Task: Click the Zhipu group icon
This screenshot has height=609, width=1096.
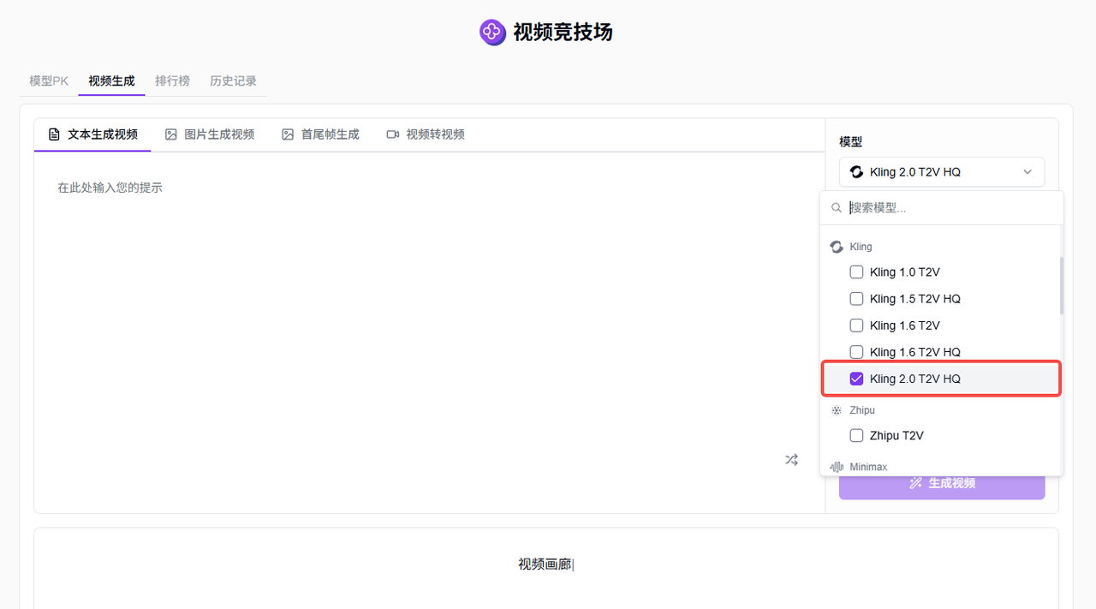Action: pyautogui.click(x=837, y=410)
